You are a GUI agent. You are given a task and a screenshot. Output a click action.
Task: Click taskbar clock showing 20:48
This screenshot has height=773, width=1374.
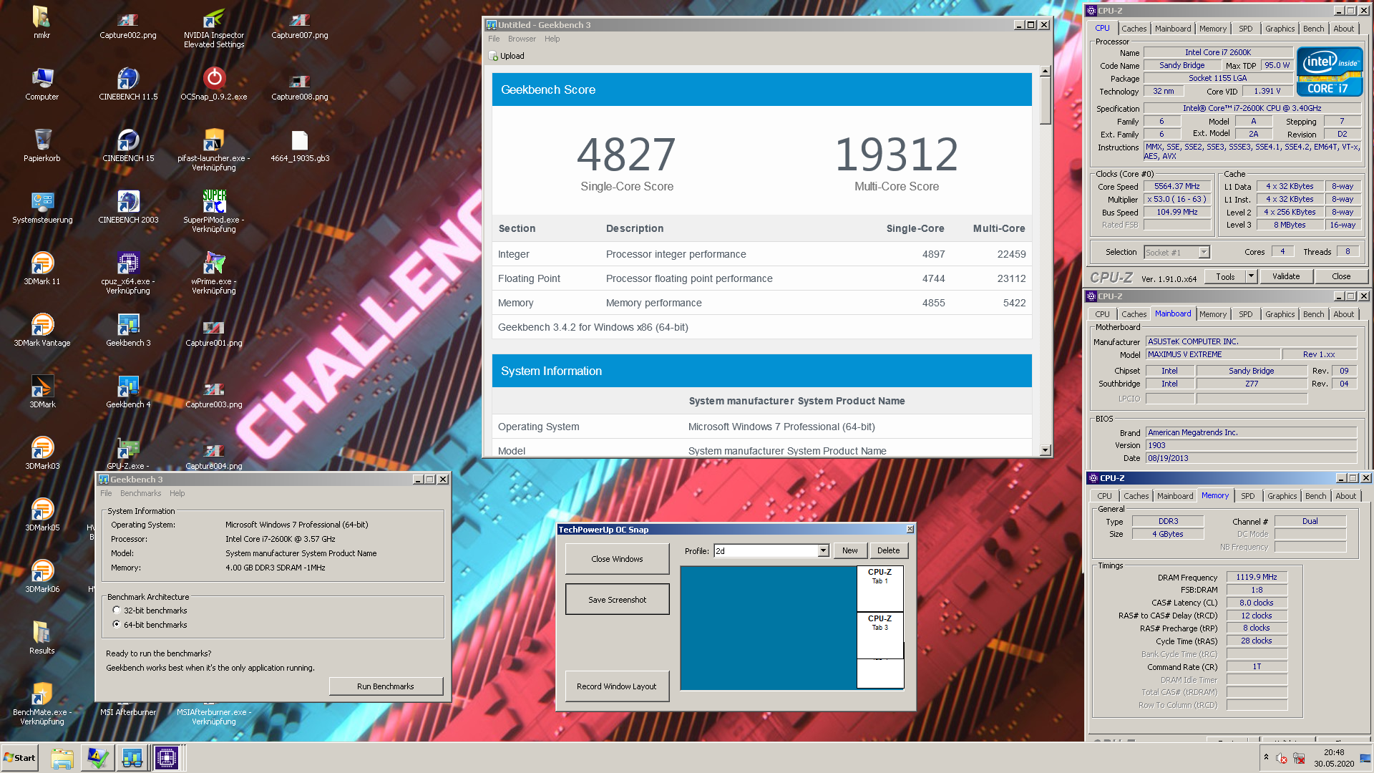pyautogui.click(x=1334, y=752)
